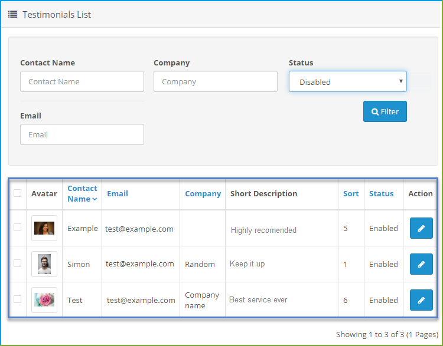443x346 pixels.
Task: Check the box for the Example row
Action: 18,228
